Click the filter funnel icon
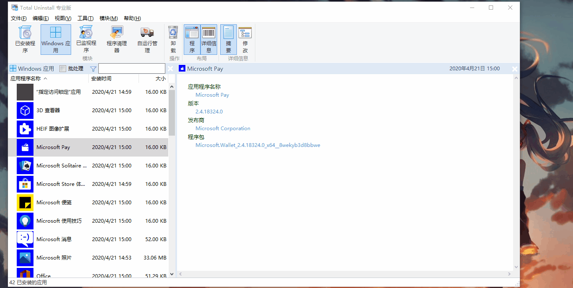Image resolution: width=573 pixels, height=288 pixels. [93, 69]
